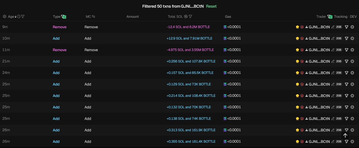
Task: Edit the trader name in the 10m row
Action: [x=333, y=39]
